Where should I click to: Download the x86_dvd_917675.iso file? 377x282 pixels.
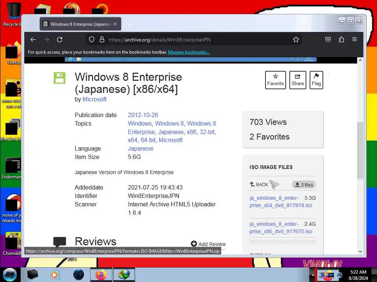(281, 228)
